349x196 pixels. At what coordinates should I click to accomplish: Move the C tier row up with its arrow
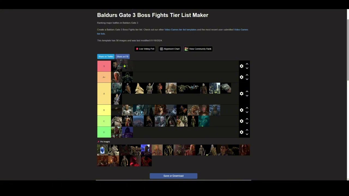point(247,119)
